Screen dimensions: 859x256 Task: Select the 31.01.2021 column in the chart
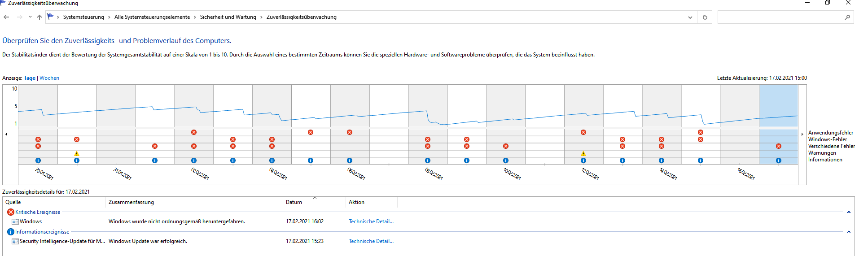click(116, 124)
